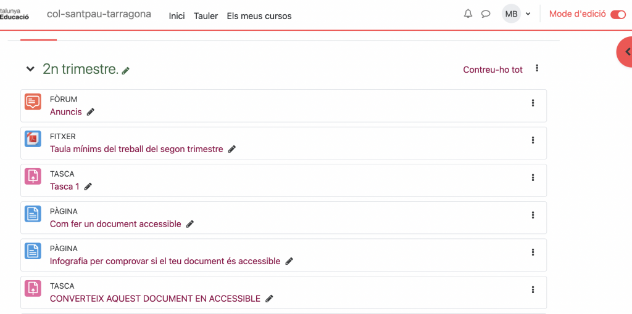Turn off Mode d'edició switch
632x314 pixels.
coord(618,14)
